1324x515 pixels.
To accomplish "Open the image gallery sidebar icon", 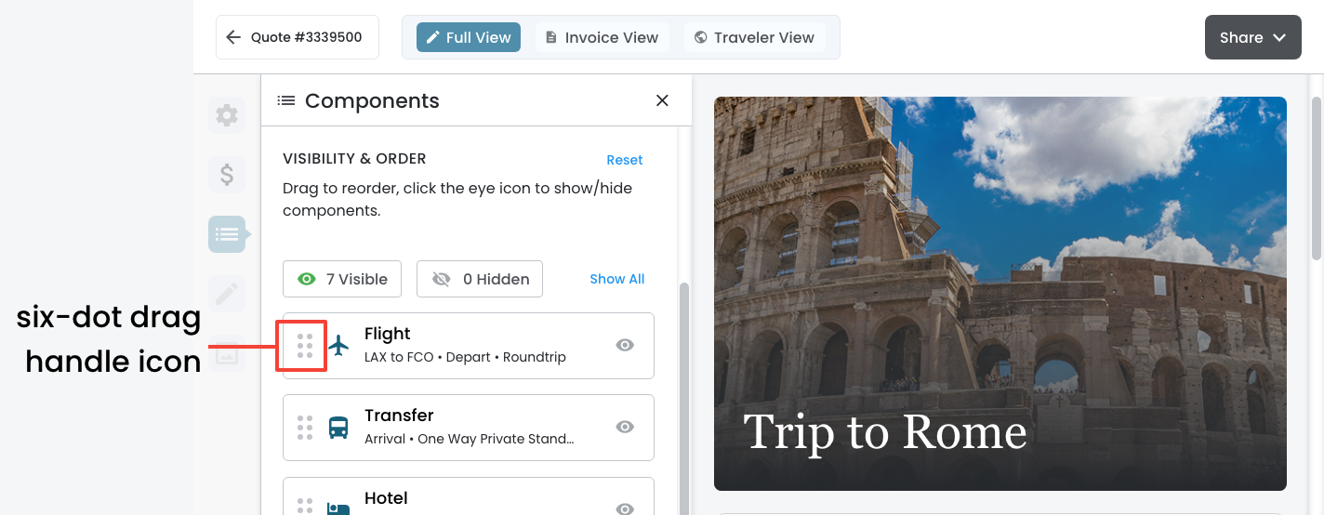I will tap(227, 353).
